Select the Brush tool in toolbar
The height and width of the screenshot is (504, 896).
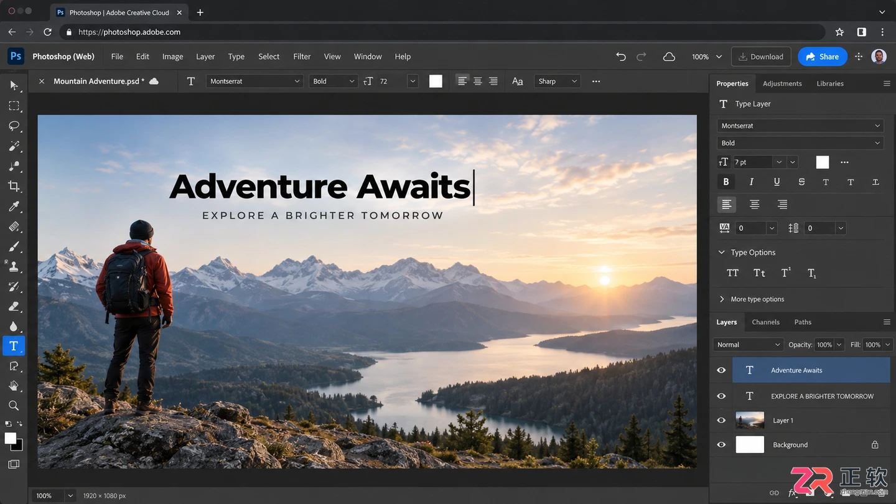click(x=14, y=246)
